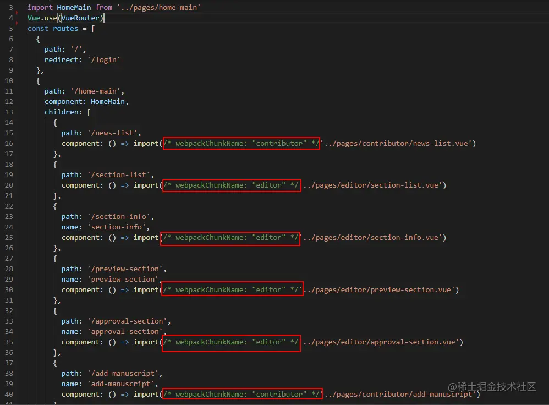549x405 pixels.
Task: Click '../pages/contributor/news-list.vue' import path
Action: click(x=396, y=143)
